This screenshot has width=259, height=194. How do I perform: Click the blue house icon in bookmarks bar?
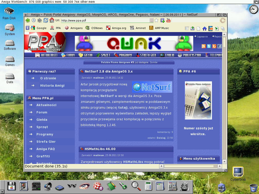coord(204,29)
